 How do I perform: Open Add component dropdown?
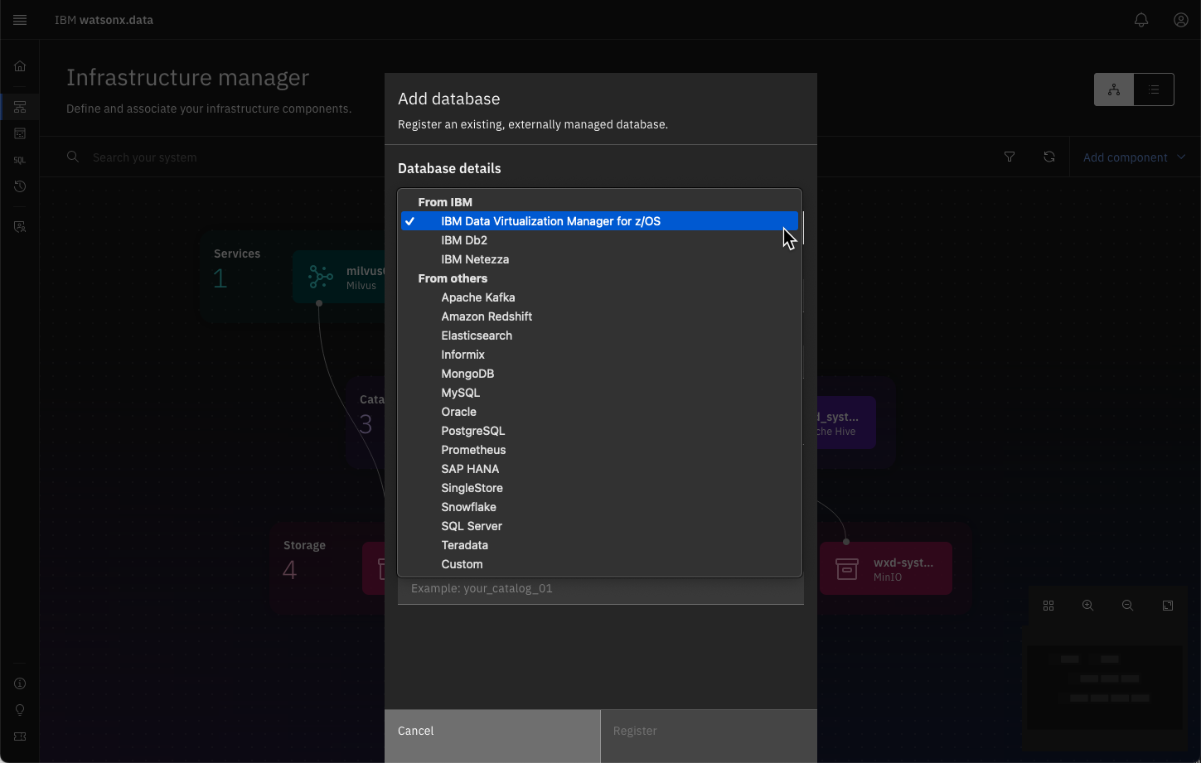[1135, 157]
